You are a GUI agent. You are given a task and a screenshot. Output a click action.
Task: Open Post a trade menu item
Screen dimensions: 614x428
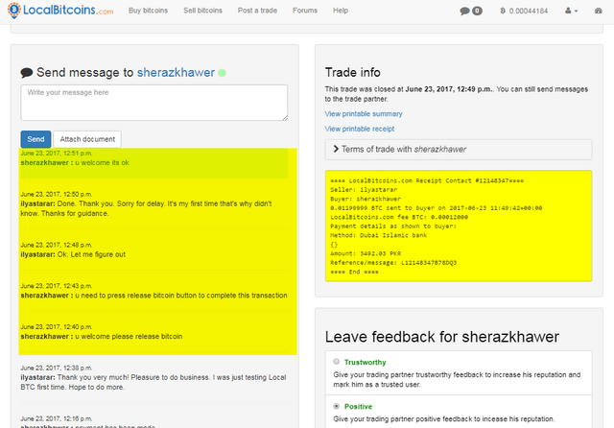(257, 11)
